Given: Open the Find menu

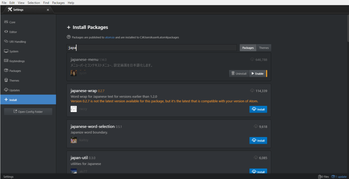Looking at the screenshot, I should click(46, 3).
